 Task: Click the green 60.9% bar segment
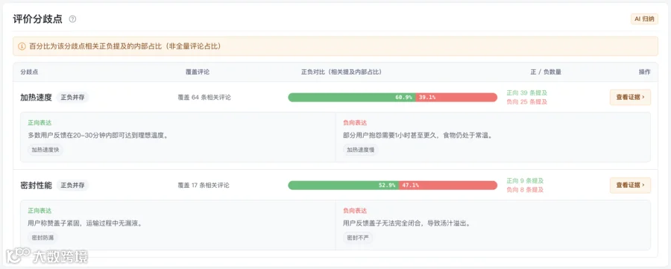pos(352,98)
